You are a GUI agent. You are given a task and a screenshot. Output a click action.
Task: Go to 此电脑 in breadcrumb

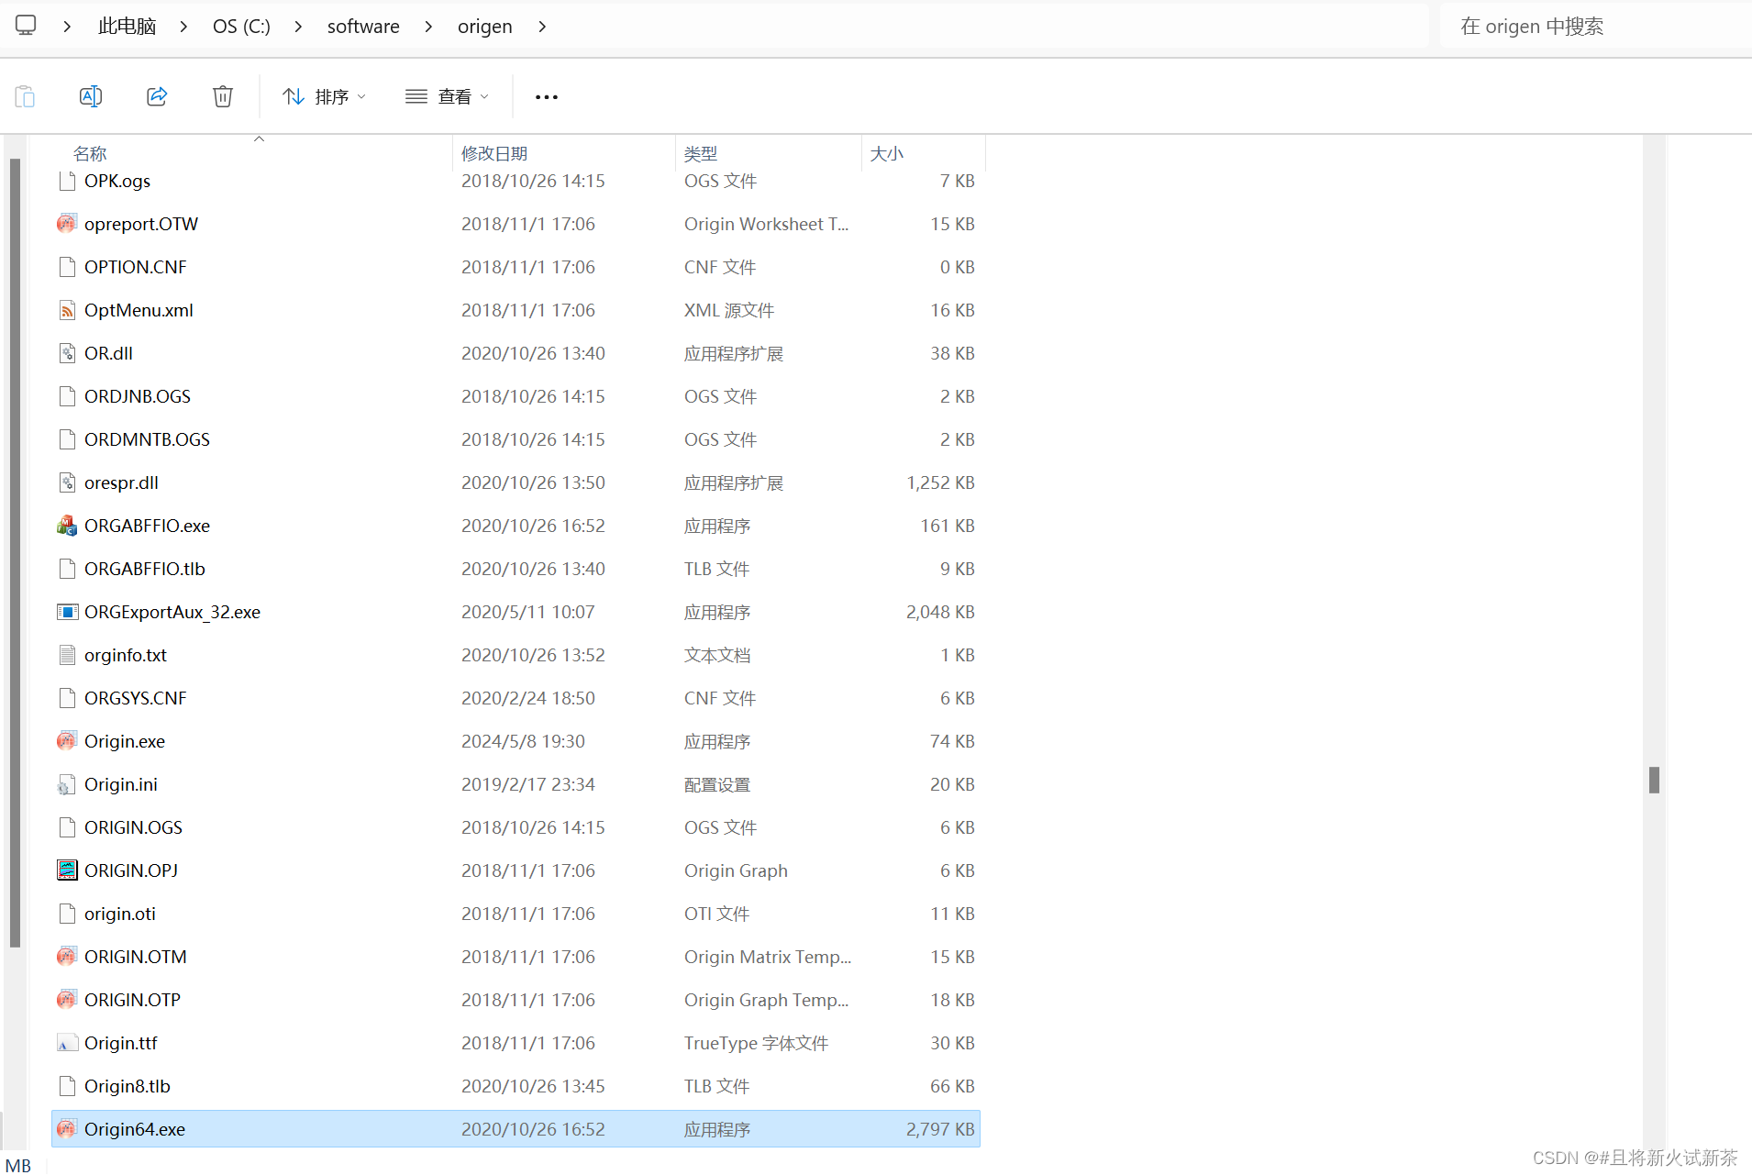click(x=127, y=27)
